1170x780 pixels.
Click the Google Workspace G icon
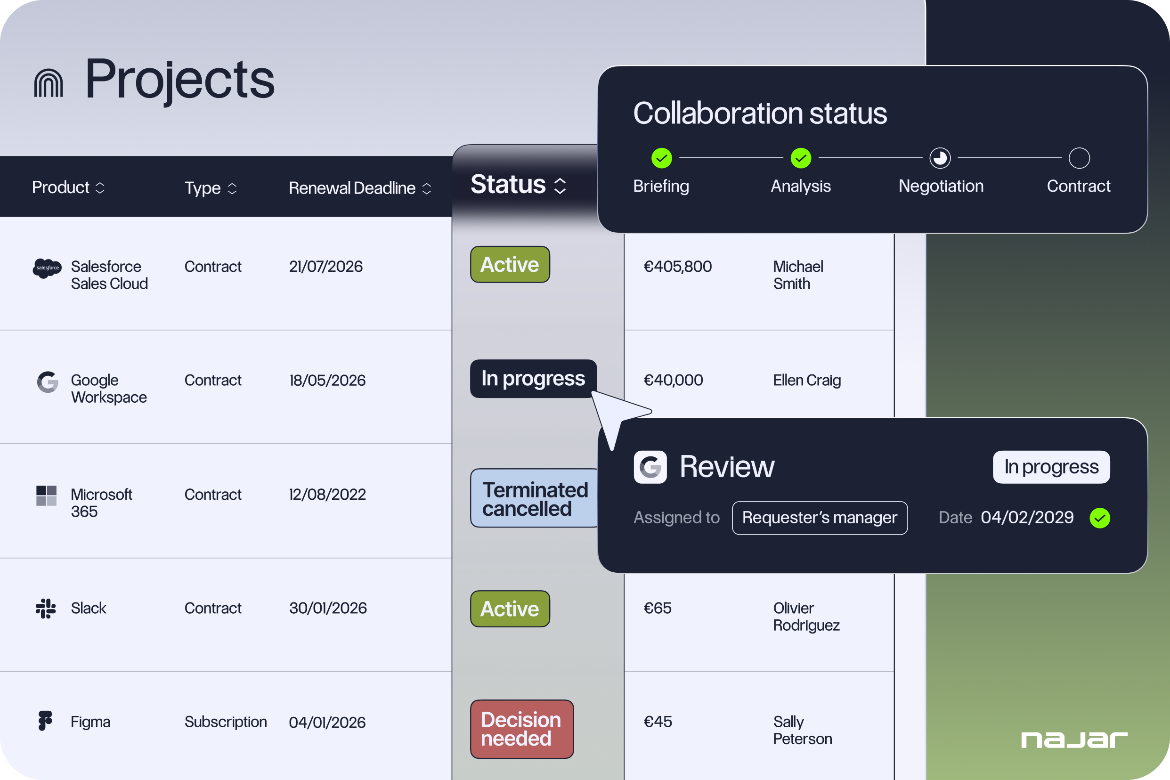[48, 382]
